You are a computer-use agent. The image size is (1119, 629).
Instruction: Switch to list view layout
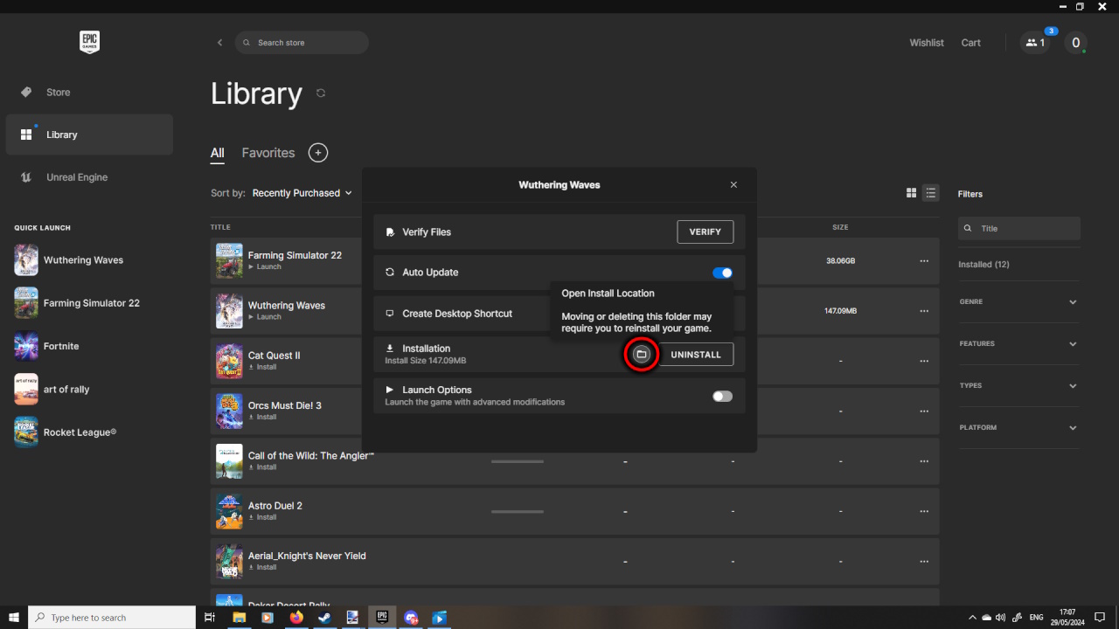(x=931, y=193)
